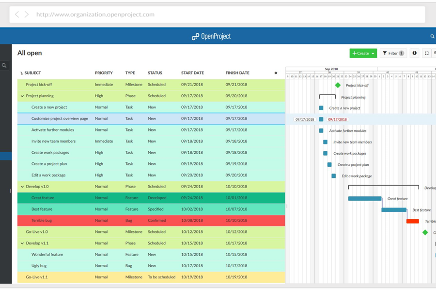Click the Project planning bracket in Gantt
436x290 pixels.
coord(327,97)
